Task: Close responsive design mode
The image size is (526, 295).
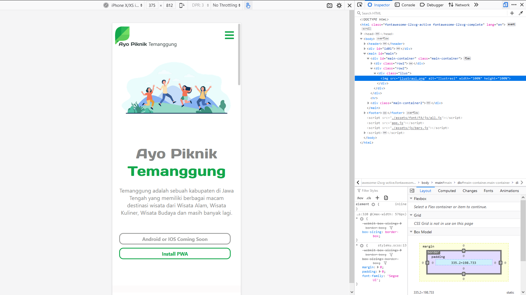Action: [x=350, y=5]
